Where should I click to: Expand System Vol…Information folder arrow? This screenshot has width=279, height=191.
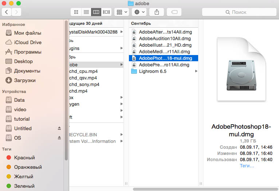(122, 141)
